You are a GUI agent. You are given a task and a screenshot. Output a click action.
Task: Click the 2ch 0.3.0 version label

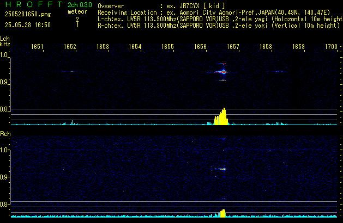80,4
